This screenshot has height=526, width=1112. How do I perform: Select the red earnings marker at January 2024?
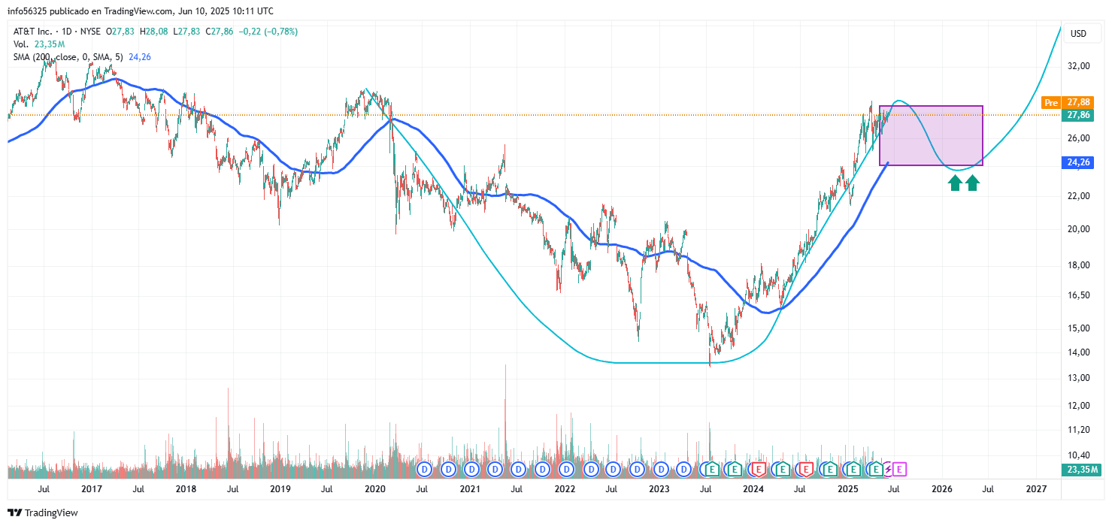click(758, 470)
